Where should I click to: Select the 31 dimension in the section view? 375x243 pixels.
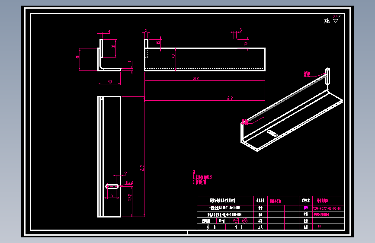click(113, 46)
